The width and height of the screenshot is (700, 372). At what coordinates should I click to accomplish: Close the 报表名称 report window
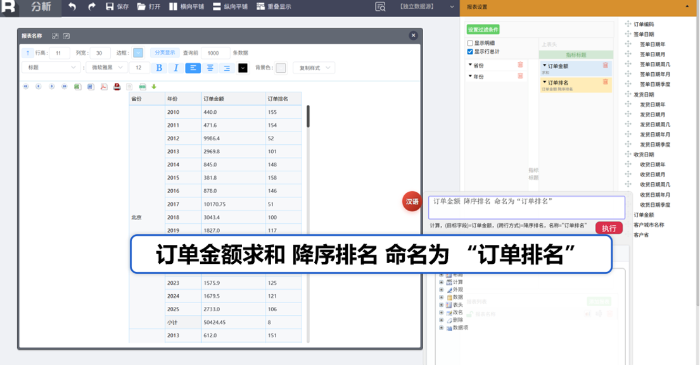point(414,35)
